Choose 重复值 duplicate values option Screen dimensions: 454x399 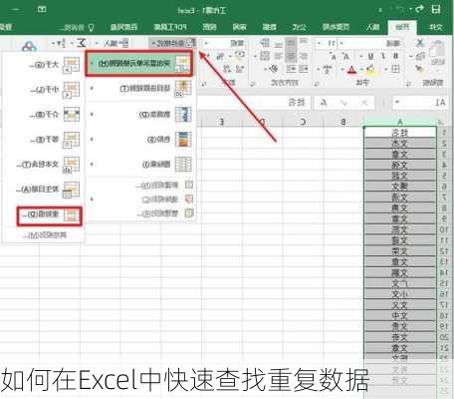(49, 215)
